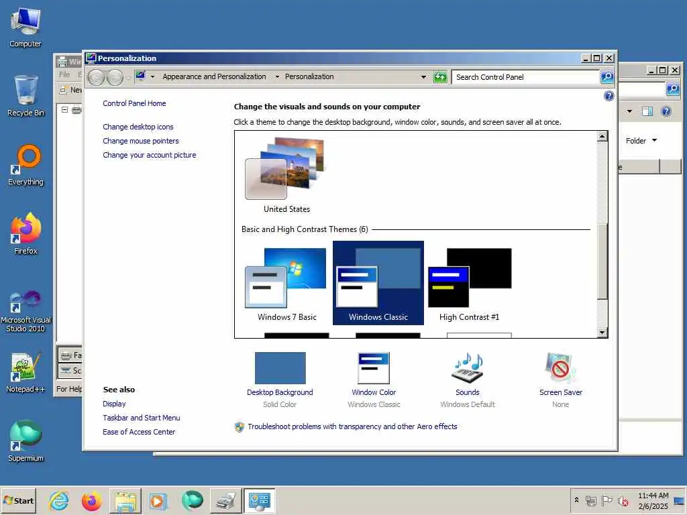Click the theme list scroll down arrow
687x515 pixels.
click(x=602, y=333)
